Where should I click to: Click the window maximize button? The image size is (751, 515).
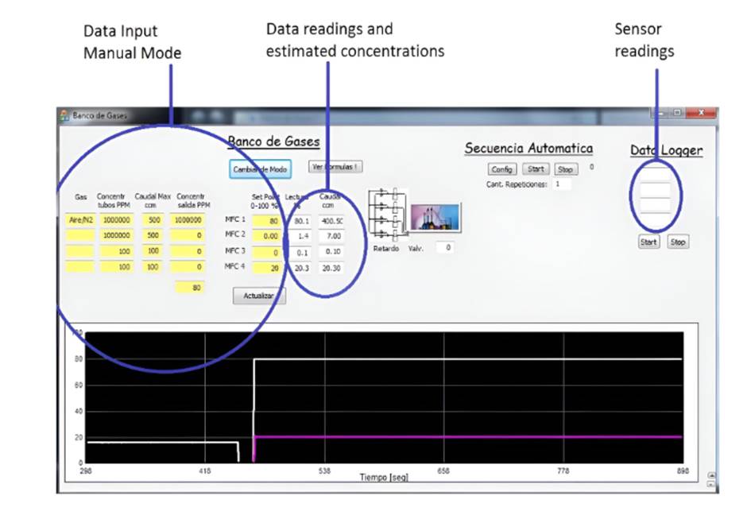click(678, 114)
